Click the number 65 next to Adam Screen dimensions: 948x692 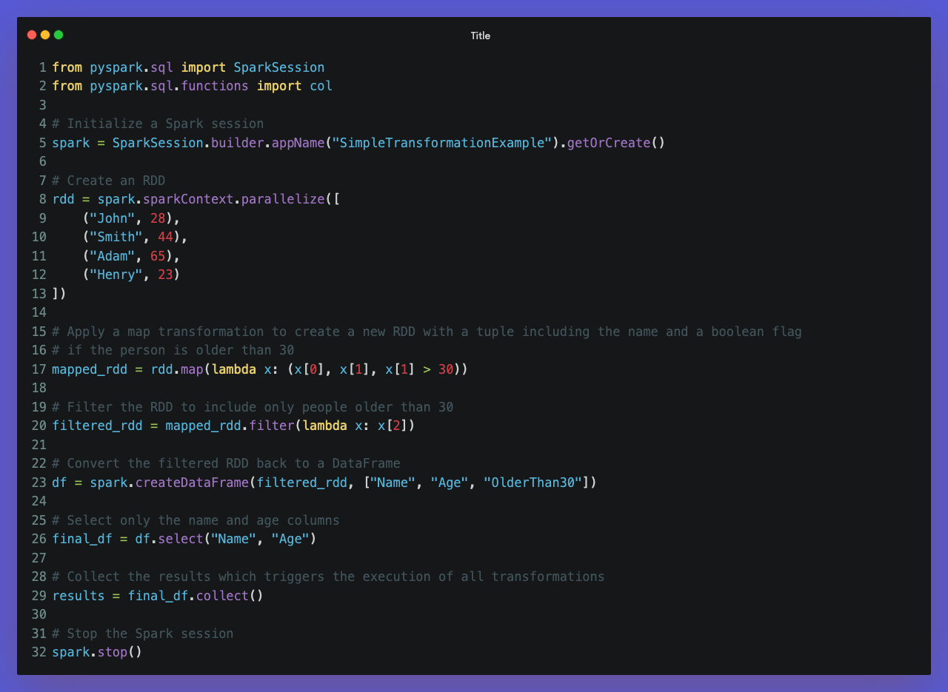coord(158,256)
